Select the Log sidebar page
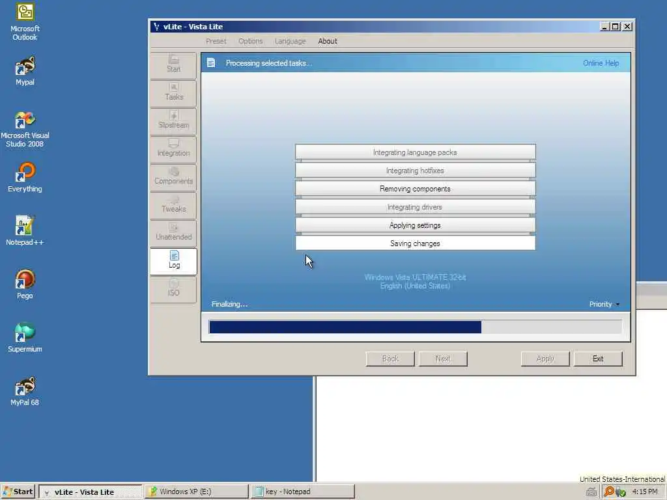This screenshot has height=500, width=667. pyautogui.click(x=173, y=261)
